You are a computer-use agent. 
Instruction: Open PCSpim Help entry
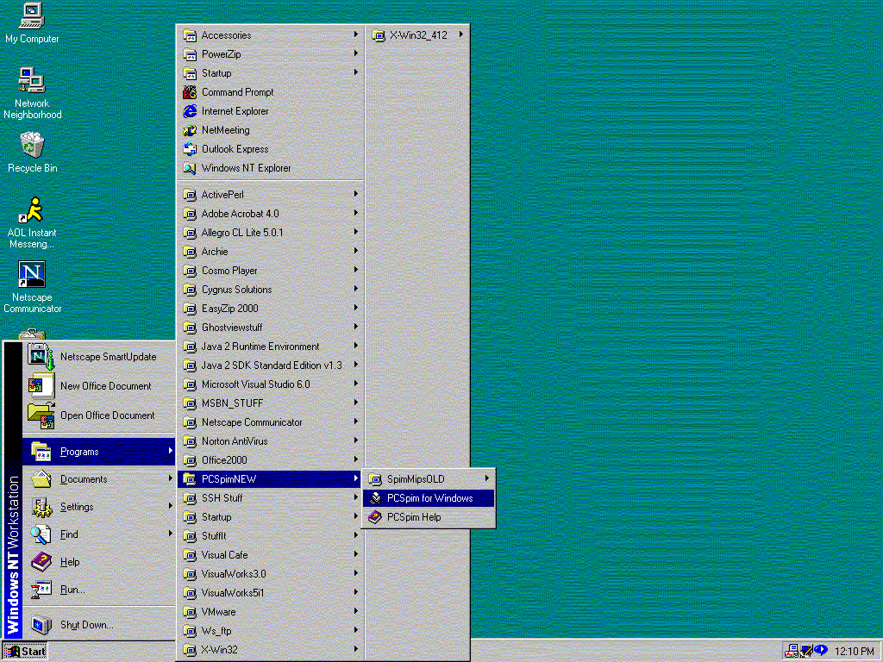pyautogui.click(x=413, y=517)
